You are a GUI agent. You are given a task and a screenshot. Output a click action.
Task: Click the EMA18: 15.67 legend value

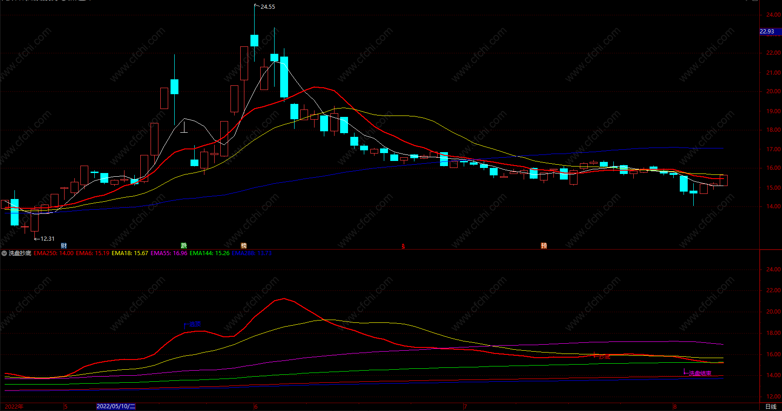(130, 253)
